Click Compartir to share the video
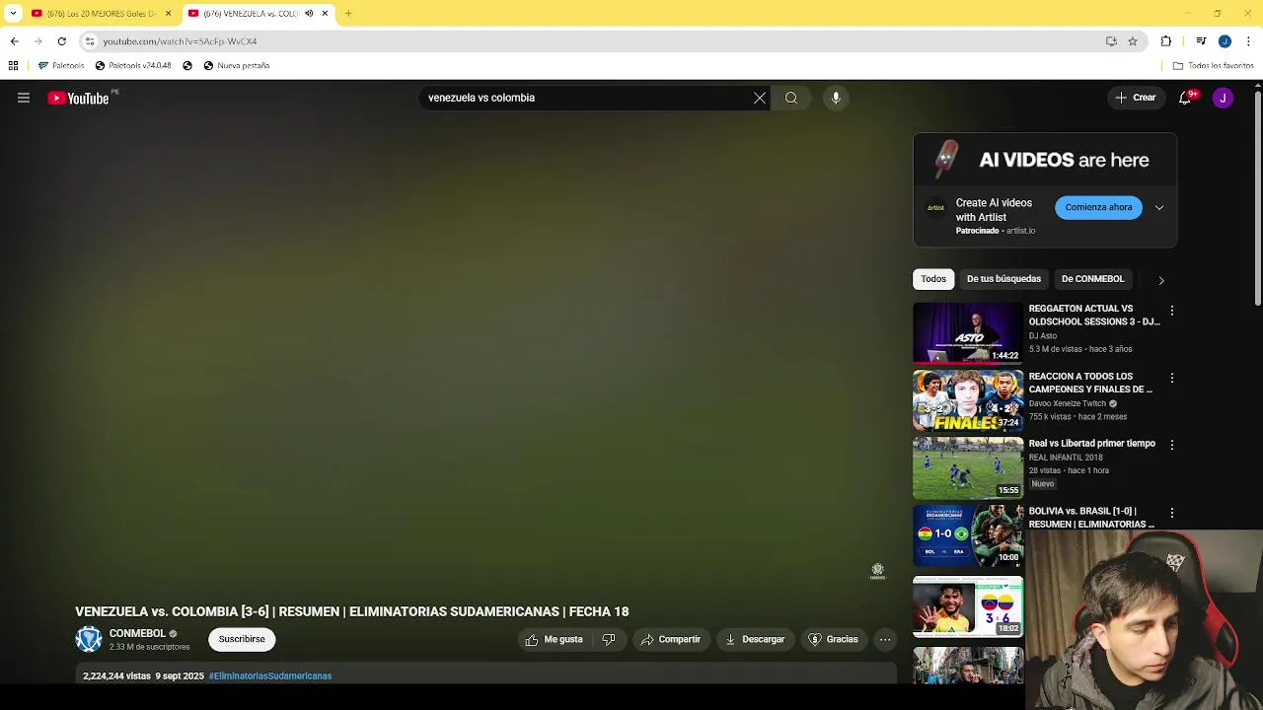 click(x=671, y=640)
